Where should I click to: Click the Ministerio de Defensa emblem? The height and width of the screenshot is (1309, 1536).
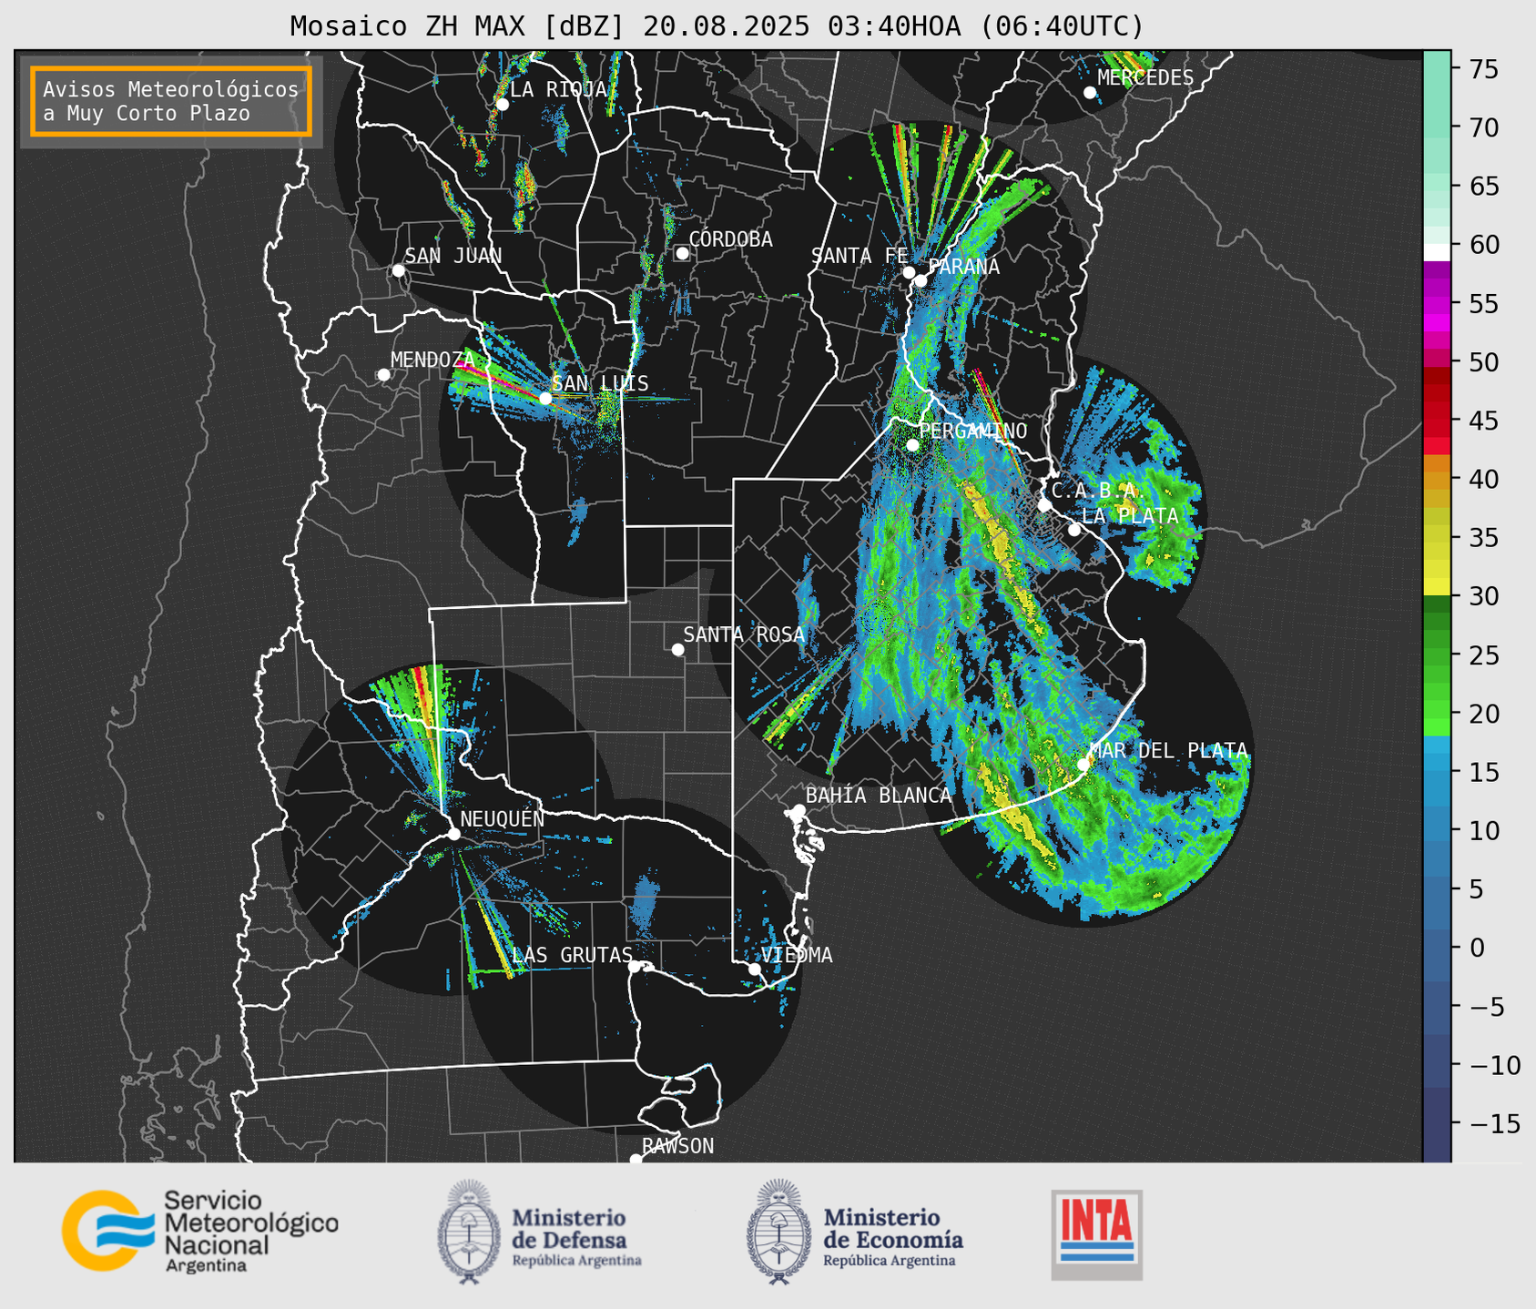pos(468,1233)
